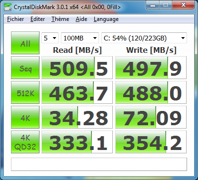
Task: Click the Write [MB/s] column header
Action: pos(151,50)
